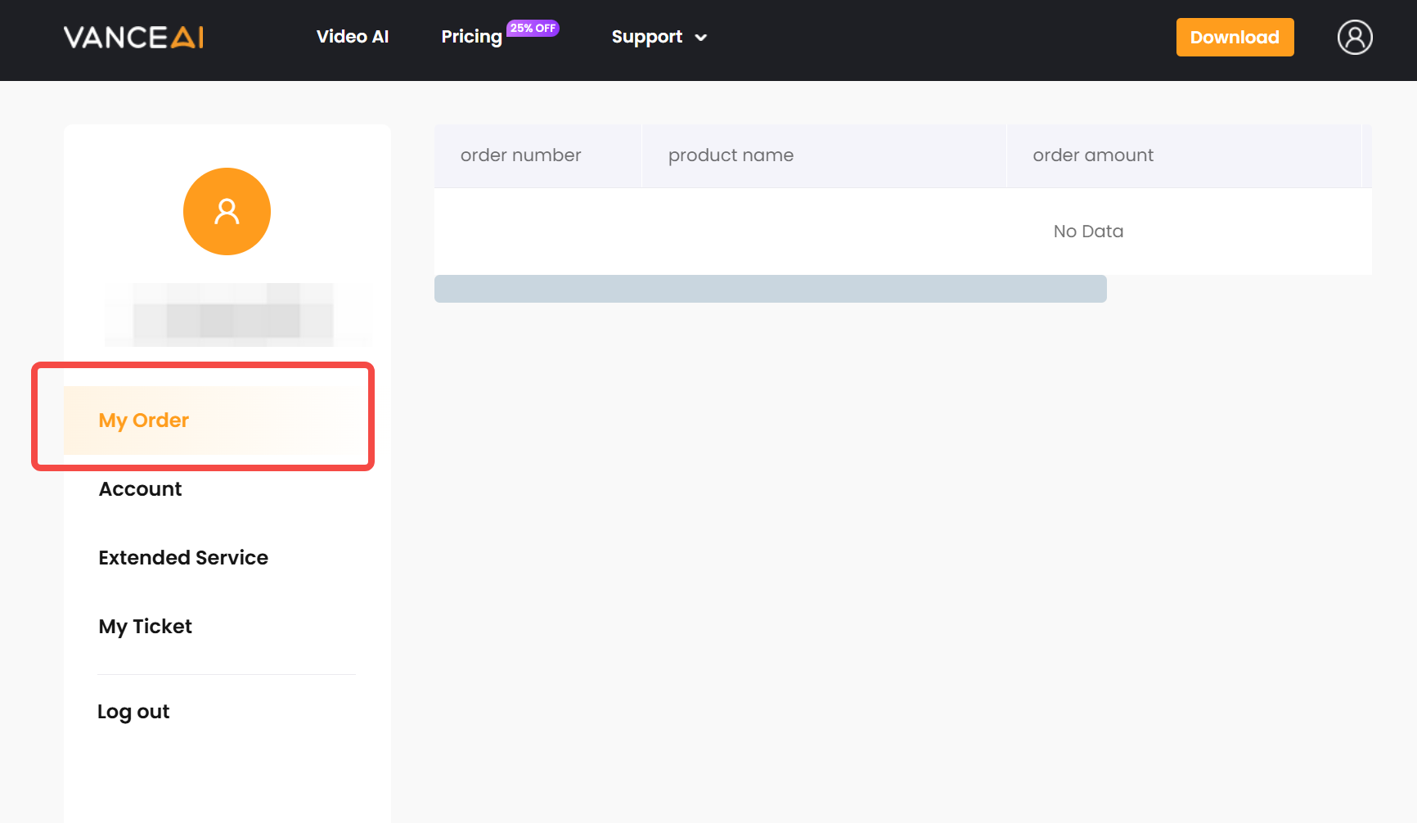The height and width of the screenshot is (823, 1417).
Task: Click the No Data text
Action: point(1088,232)
